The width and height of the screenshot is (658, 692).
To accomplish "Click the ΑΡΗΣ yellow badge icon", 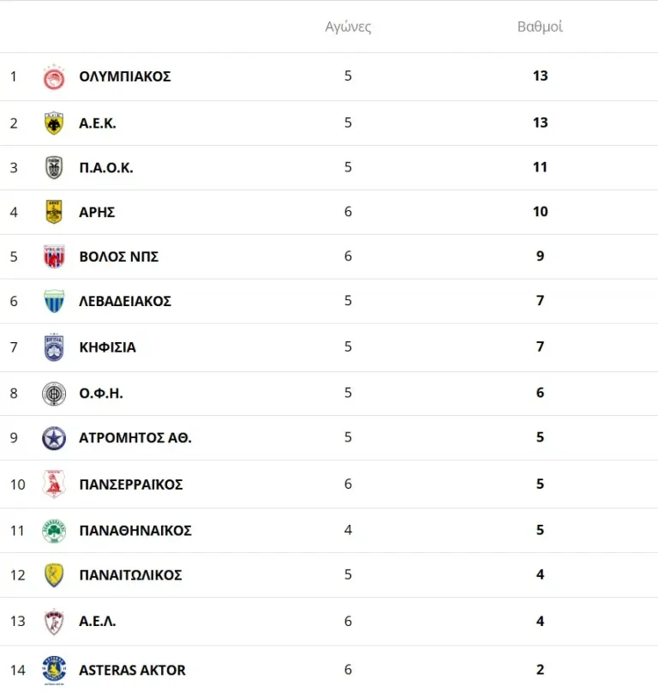I will [x=54, y=212].
